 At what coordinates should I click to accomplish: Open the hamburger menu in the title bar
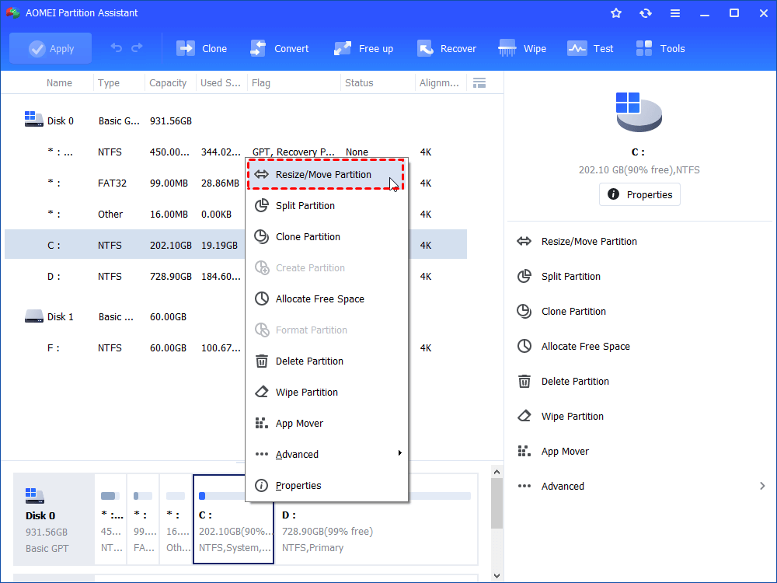point(674,12)
